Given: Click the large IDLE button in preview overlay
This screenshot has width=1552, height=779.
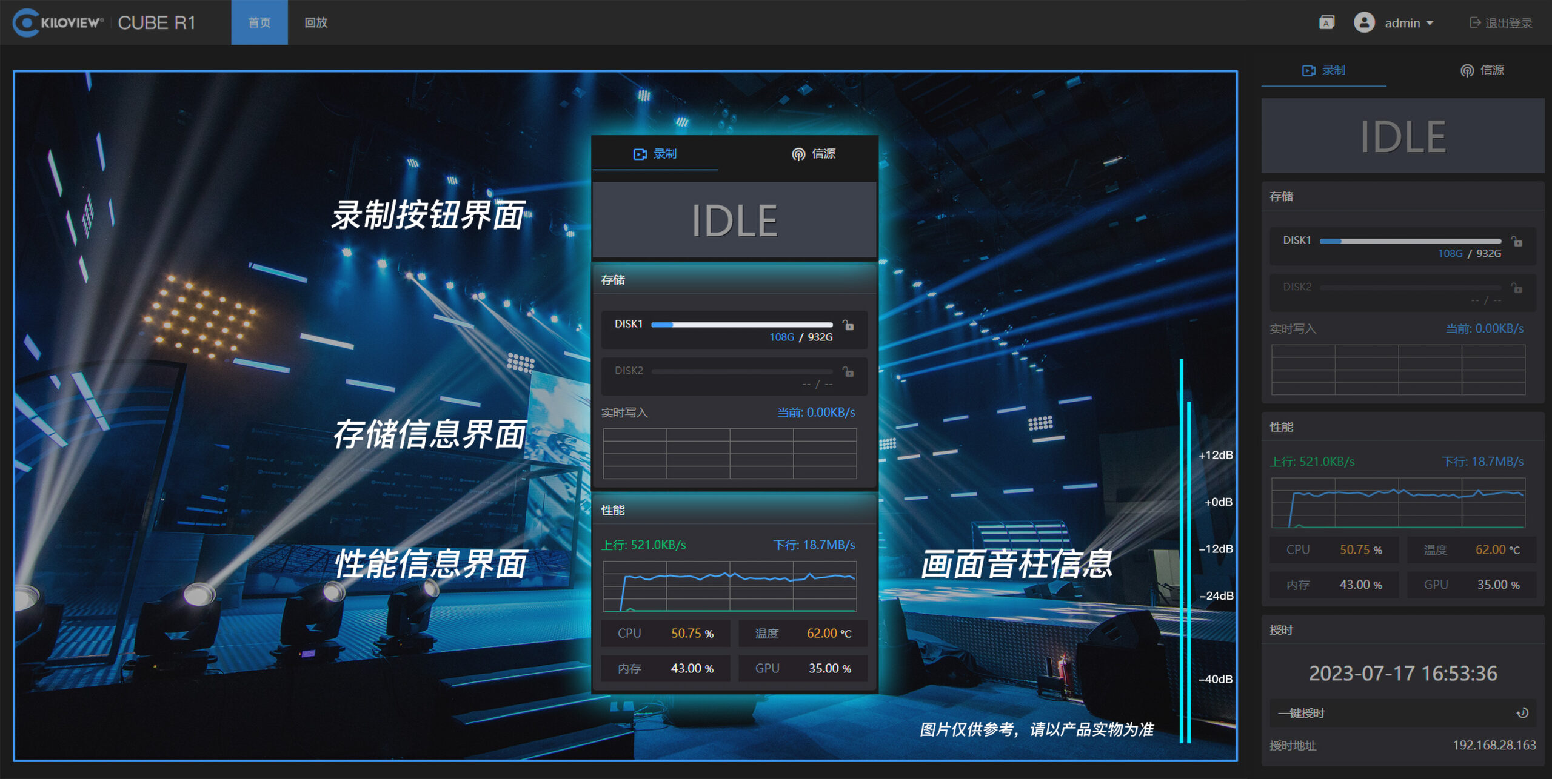Looking at the screenshot, I should point(734,220).
